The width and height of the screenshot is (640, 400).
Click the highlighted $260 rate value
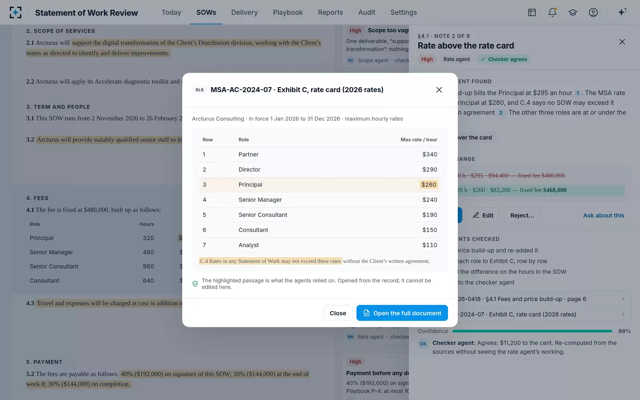pos(429,184)
